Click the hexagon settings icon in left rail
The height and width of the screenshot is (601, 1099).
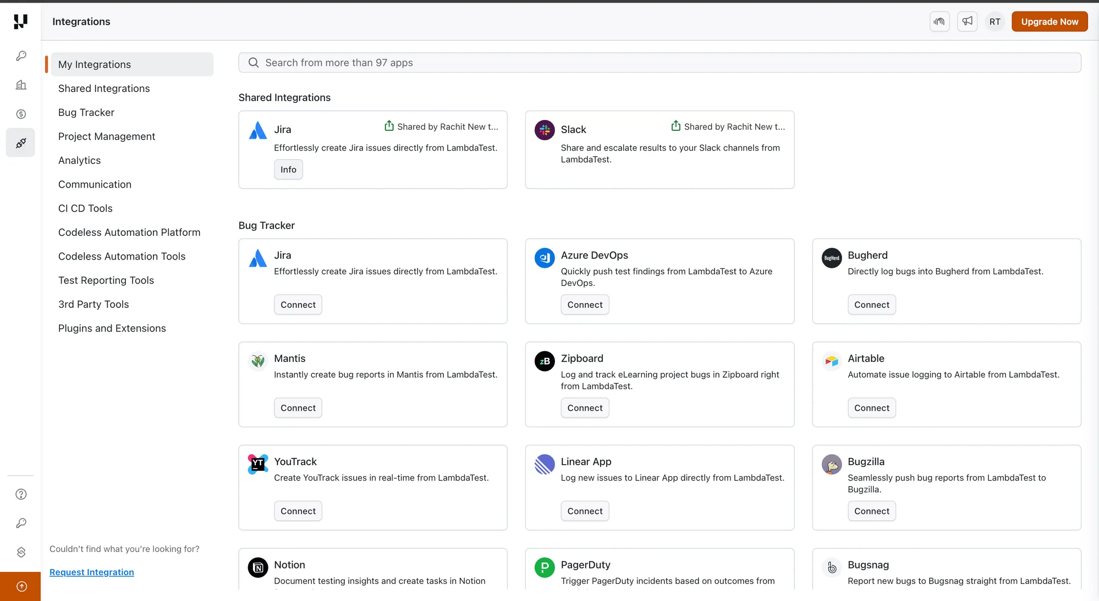coord(21,552)
